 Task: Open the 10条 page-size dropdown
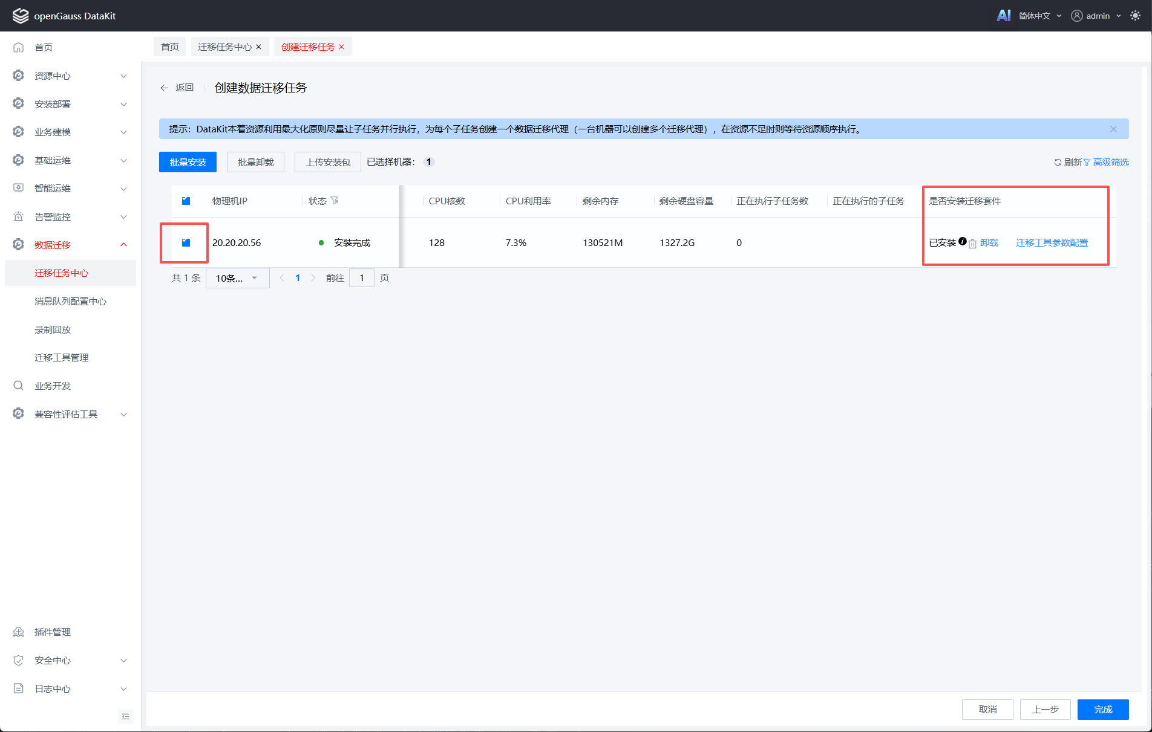click(237, 278)
